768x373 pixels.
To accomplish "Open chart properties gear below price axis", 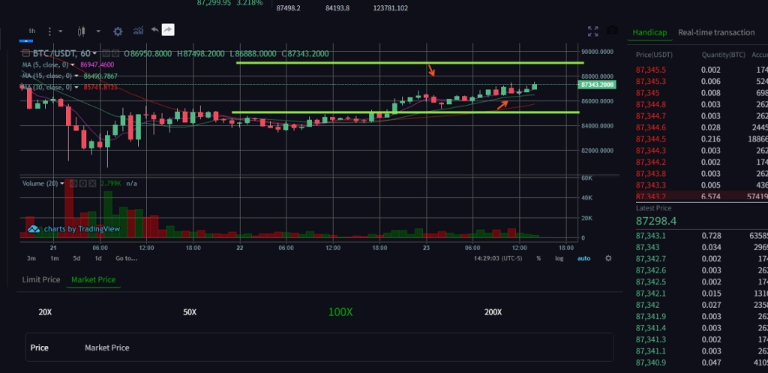I will pyautogui.click(x=608, y=258).
